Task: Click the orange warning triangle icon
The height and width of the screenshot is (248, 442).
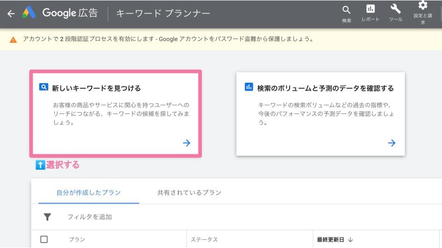Action: [x=13, y=39]
